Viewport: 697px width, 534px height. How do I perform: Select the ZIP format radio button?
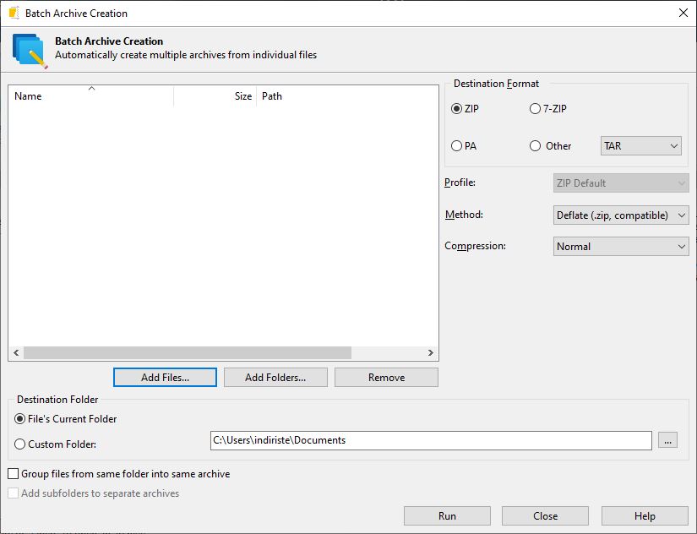tap(457, 109)
